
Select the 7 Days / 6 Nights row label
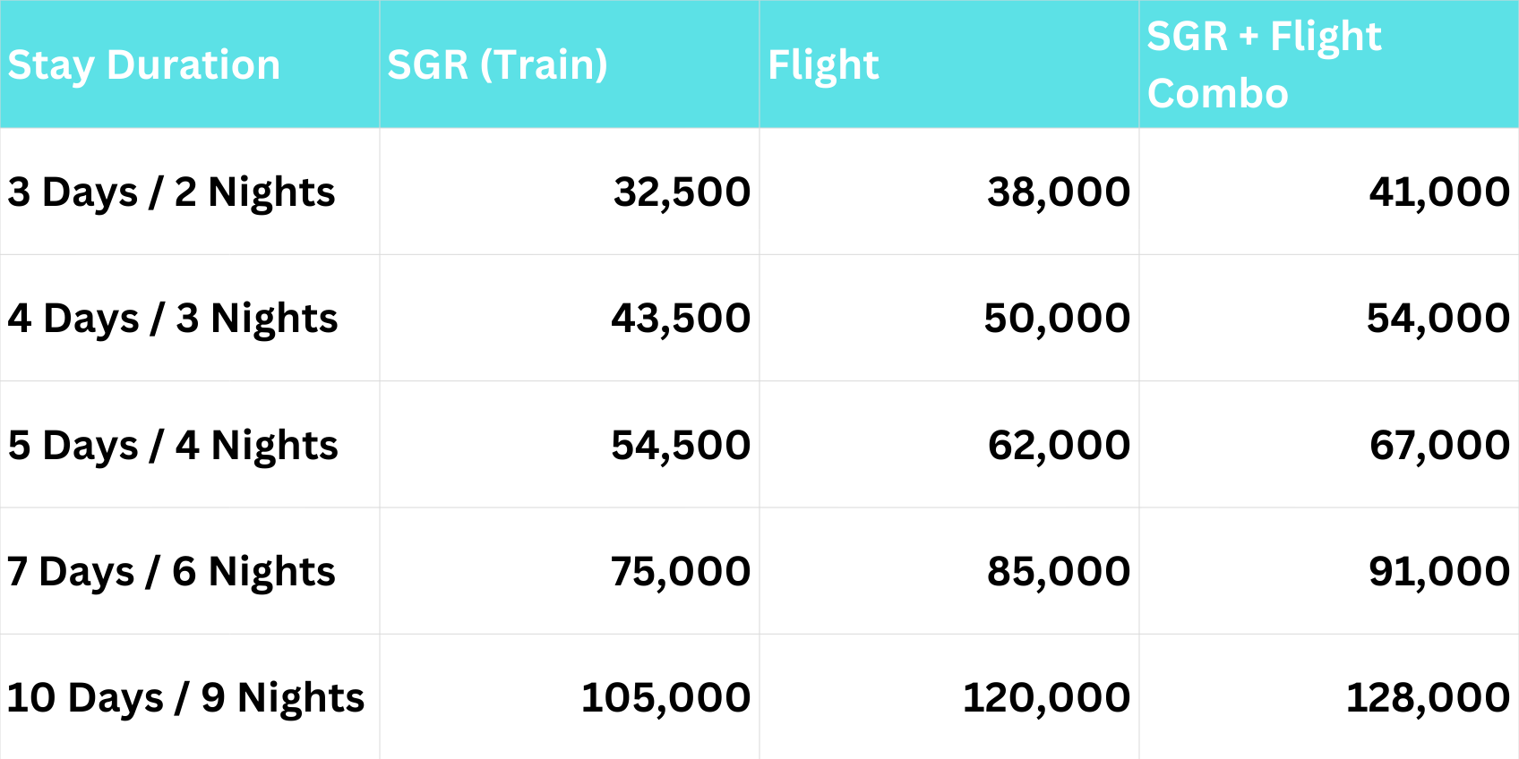click(171, 572)
